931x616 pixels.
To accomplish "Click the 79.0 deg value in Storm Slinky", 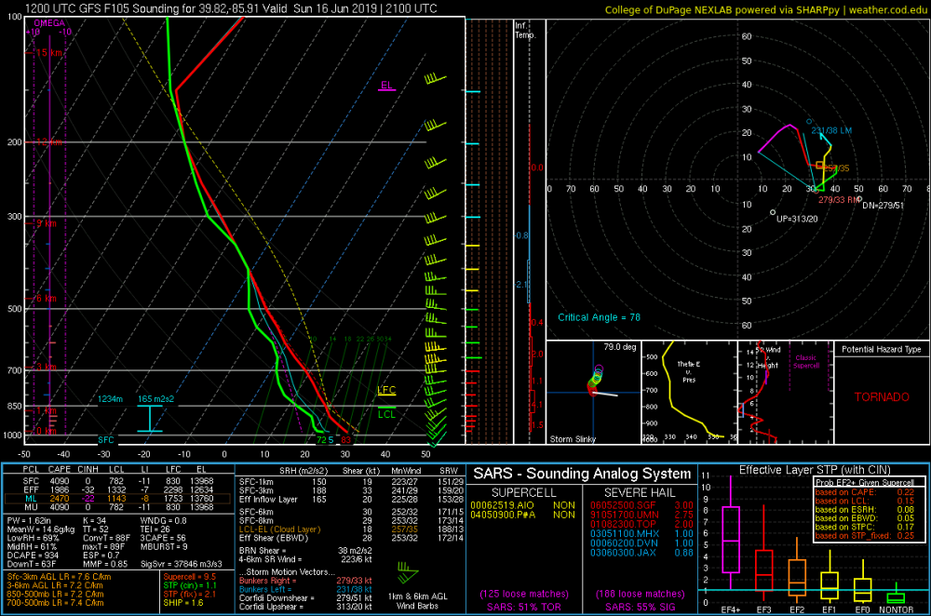I will (620, 347).
